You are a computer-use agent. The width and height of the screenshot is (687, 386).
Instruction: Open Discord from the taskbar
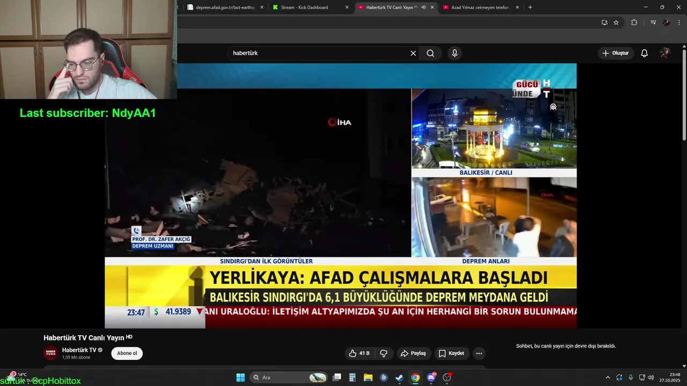coord(431,377)
